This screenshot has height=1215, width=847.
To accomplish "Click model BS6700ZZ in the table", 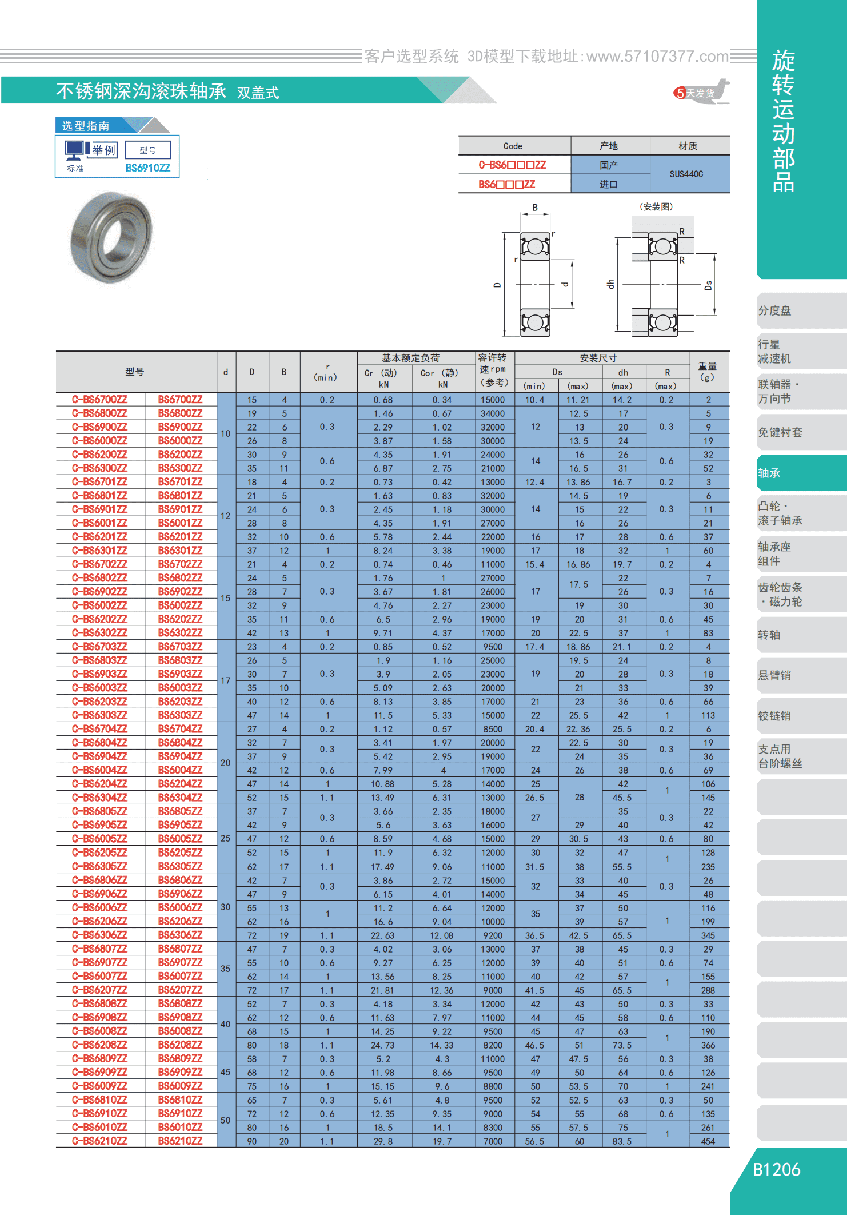I will (181, 400).
